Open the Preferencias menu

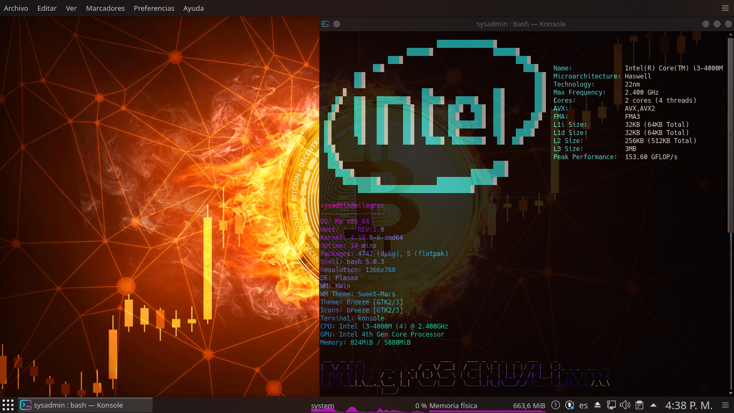[x=154, y=8]
